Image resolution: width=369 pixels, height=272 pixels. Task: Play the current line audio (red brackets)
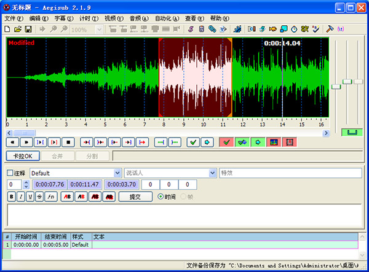(x=54, y=142)
